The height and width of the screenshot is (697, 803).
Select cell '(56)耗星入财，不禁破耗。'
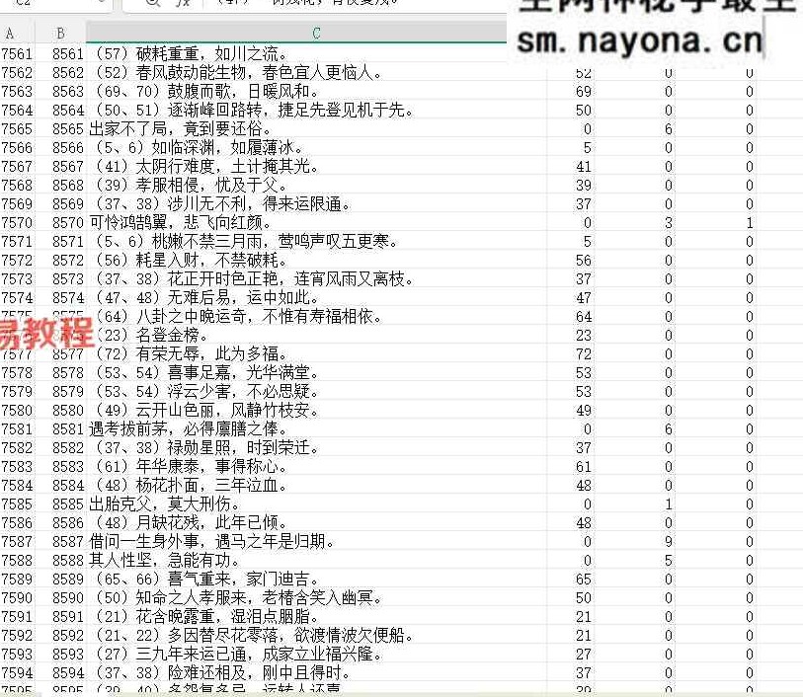click(316, 260)
